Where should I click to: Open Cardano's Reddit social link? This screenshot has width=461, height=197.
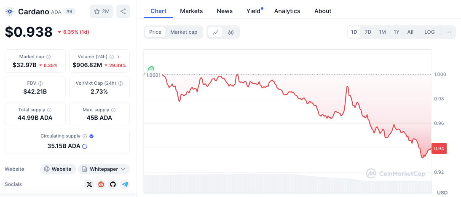click(101, 184)
